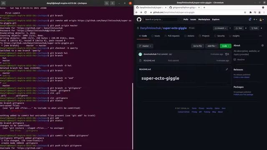Open the user avatar dropdown menu
The image size is (267, 150).
click(x=262, y=20)
